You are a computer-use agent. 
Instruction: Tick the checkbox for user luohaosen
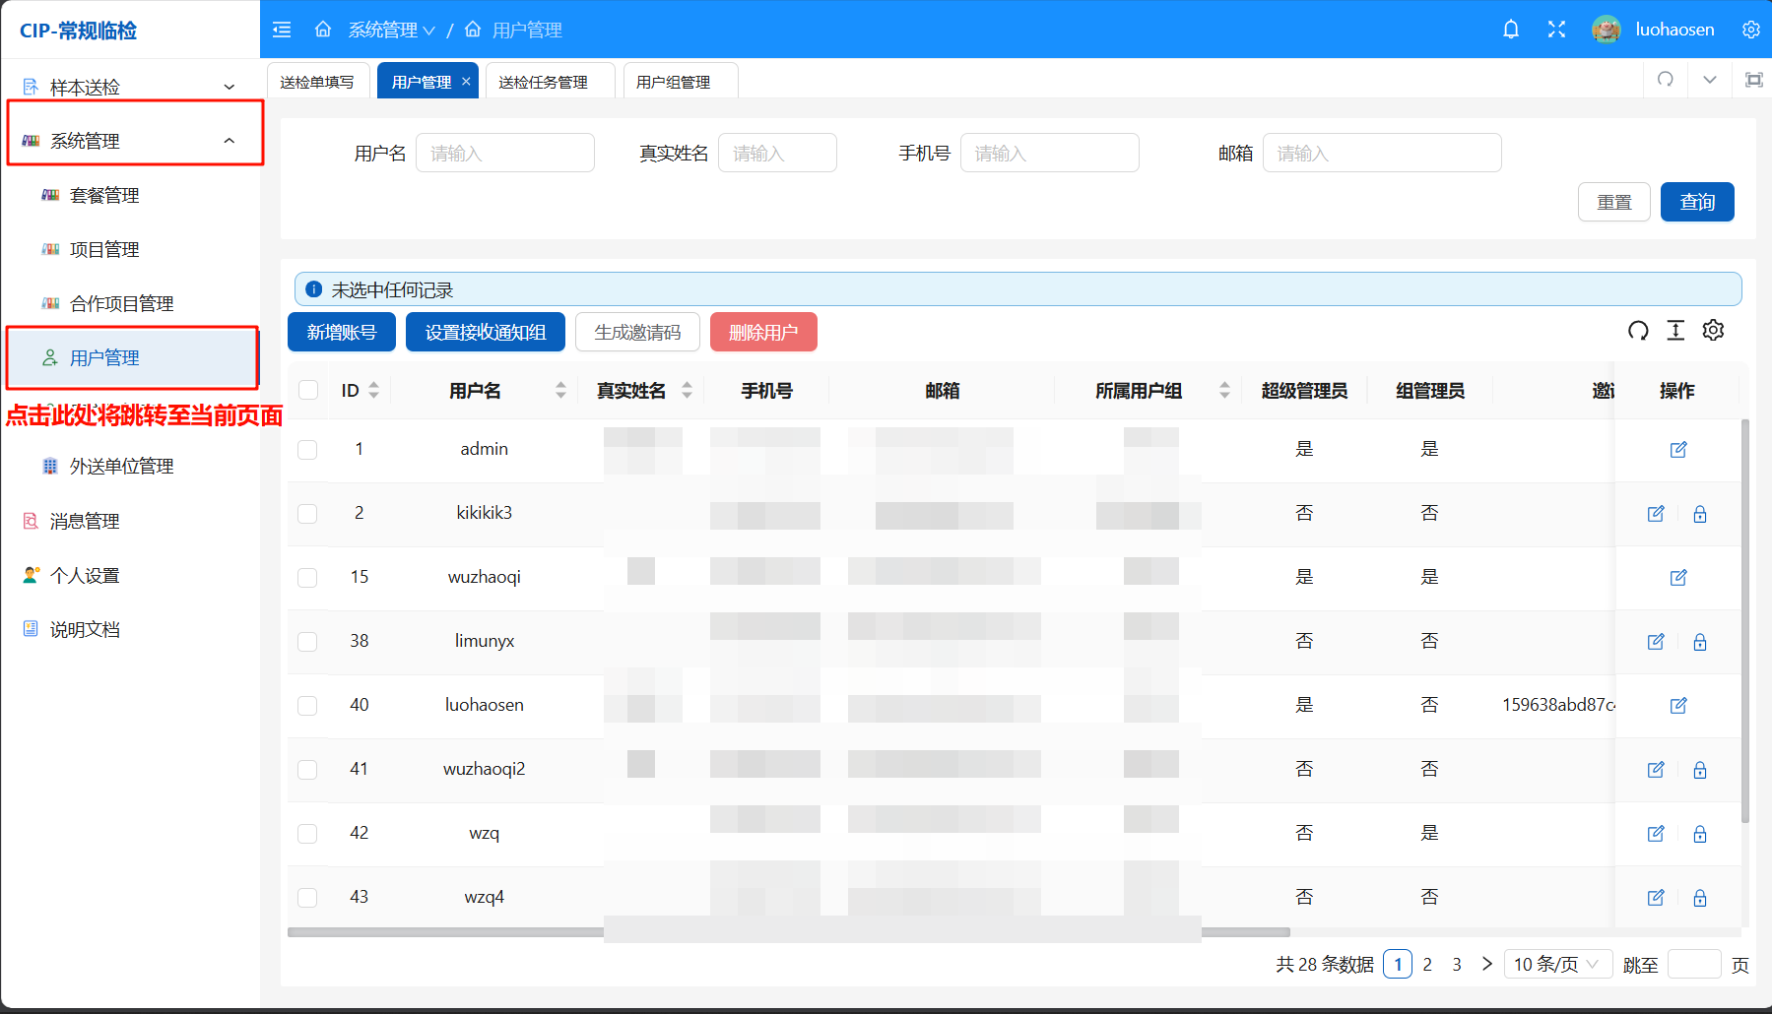(308, 706)
